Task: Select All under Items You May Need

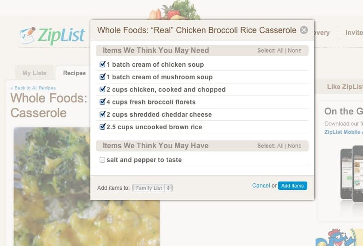Action: pyautogui.click(x=280, y=50)
